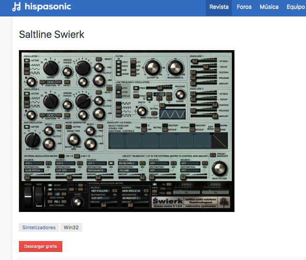The width and height of the screenshot is (306, 260).
Task: Select LFO2 for editing
Action: 118,92
